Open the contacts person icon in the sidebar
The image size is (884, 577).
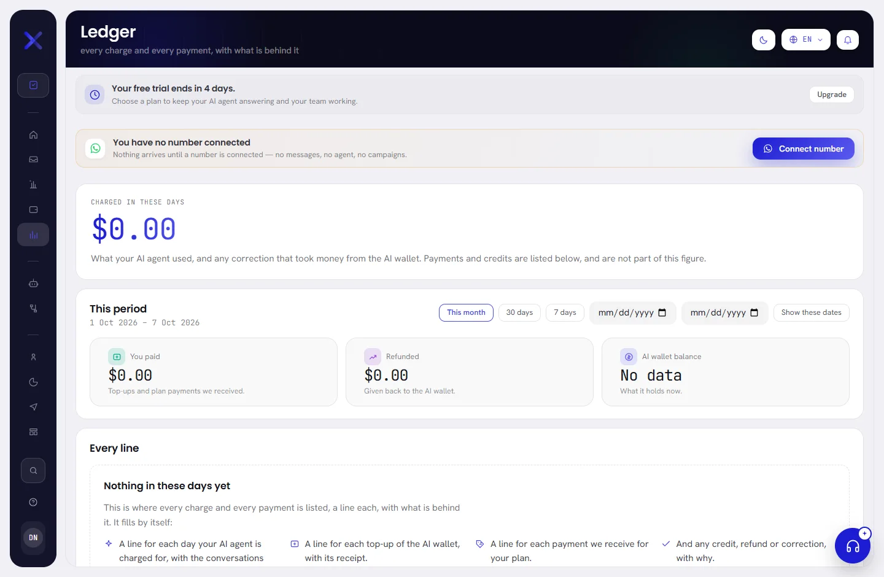(33, 357)
